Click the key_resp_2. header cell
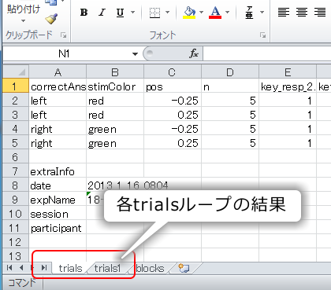Viewport: 331px width, 290px height. [x=288, y=86]
